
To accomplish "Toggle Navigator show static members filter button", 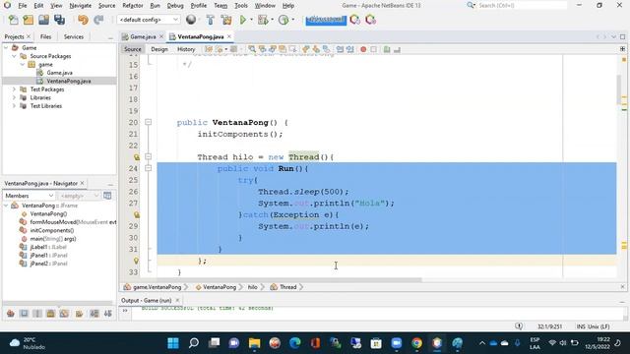I will coord(37,314).
